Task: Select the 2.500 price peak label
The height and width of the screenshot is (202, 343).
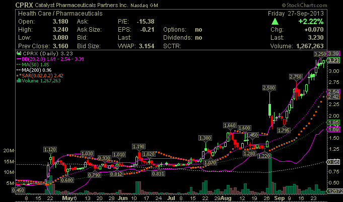Action: pyautogui.click(x=269, y=88)
